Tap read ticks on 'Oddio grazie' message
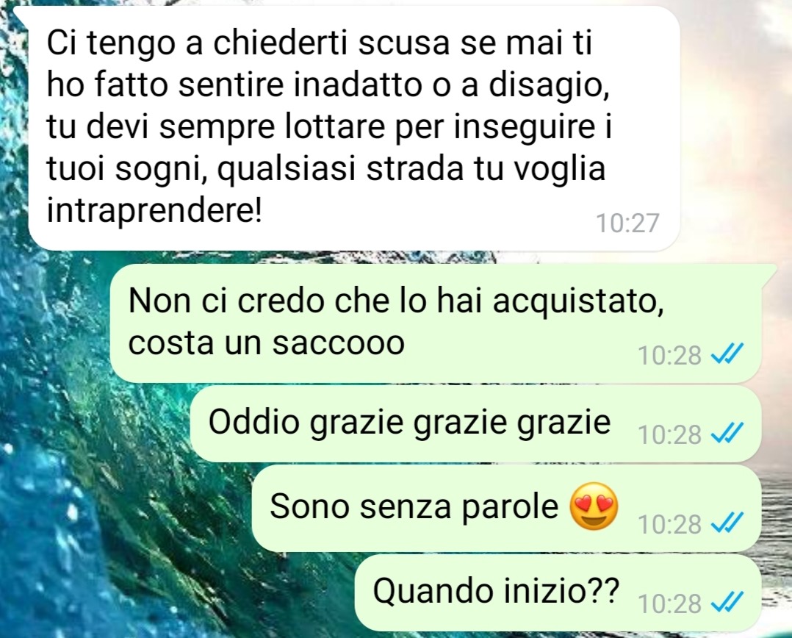Screen dimensions: 792x638 (x=727, y=433)
